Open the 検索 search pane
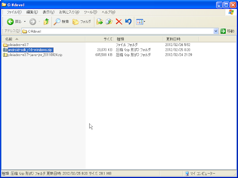This screenshot has width=238, height=178. 61,22
